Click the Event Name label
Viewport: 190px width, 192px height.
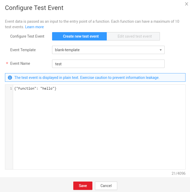pyautogui.click(x=20, y=63)
